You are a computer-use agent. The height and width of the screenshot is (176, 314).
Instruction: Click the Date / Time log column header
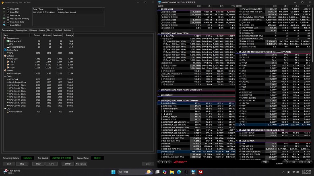tap(45, 9)
